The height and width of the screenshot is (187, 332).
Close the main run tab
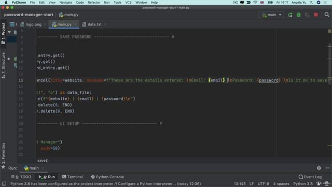click(43, 168)
